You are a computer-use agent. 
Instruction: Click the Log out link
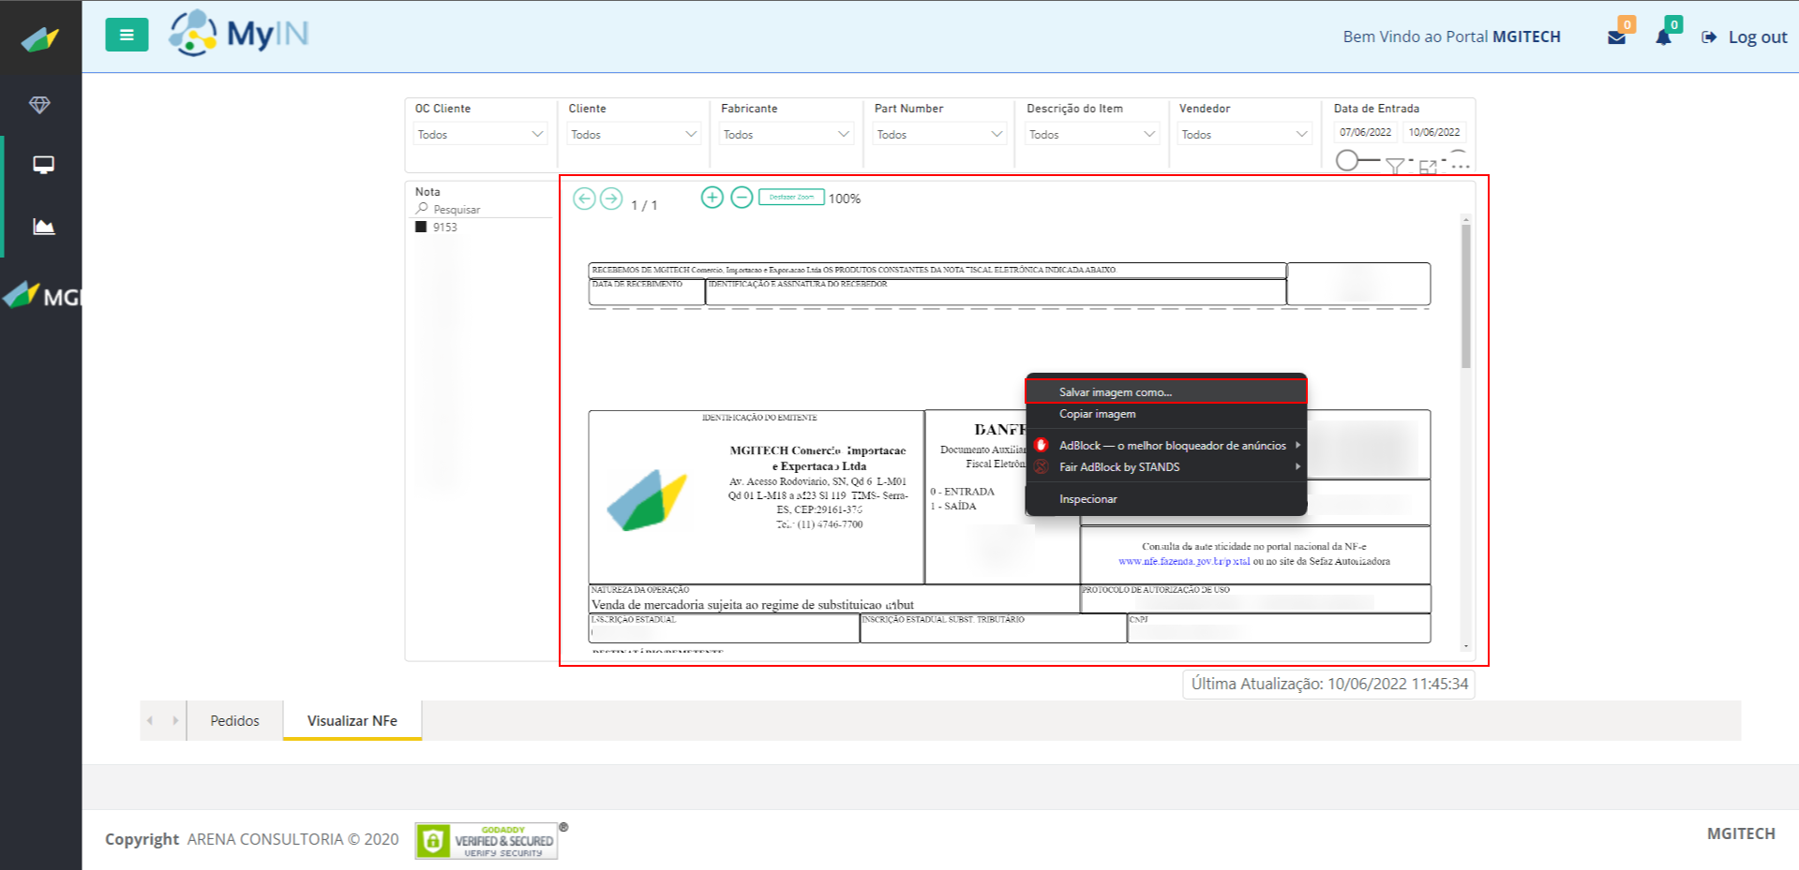[x=1746, y=37]
